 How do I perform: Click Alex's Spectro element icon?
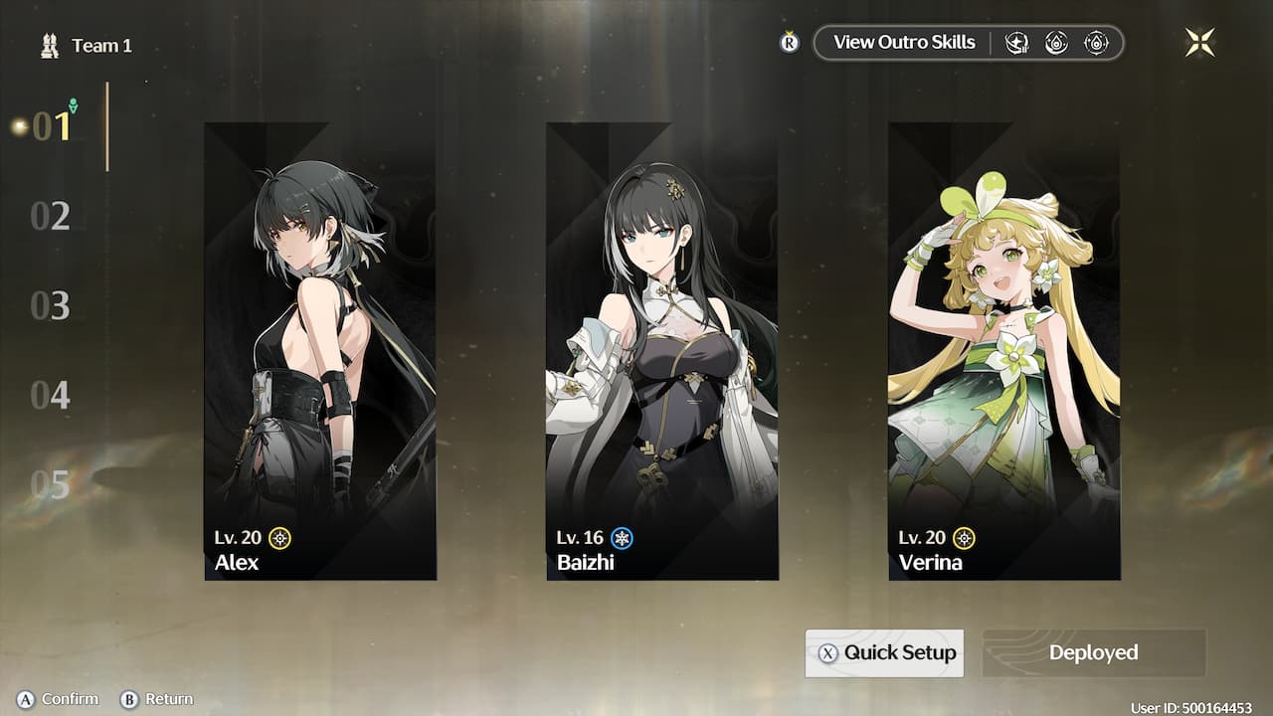tap(280, 538)
